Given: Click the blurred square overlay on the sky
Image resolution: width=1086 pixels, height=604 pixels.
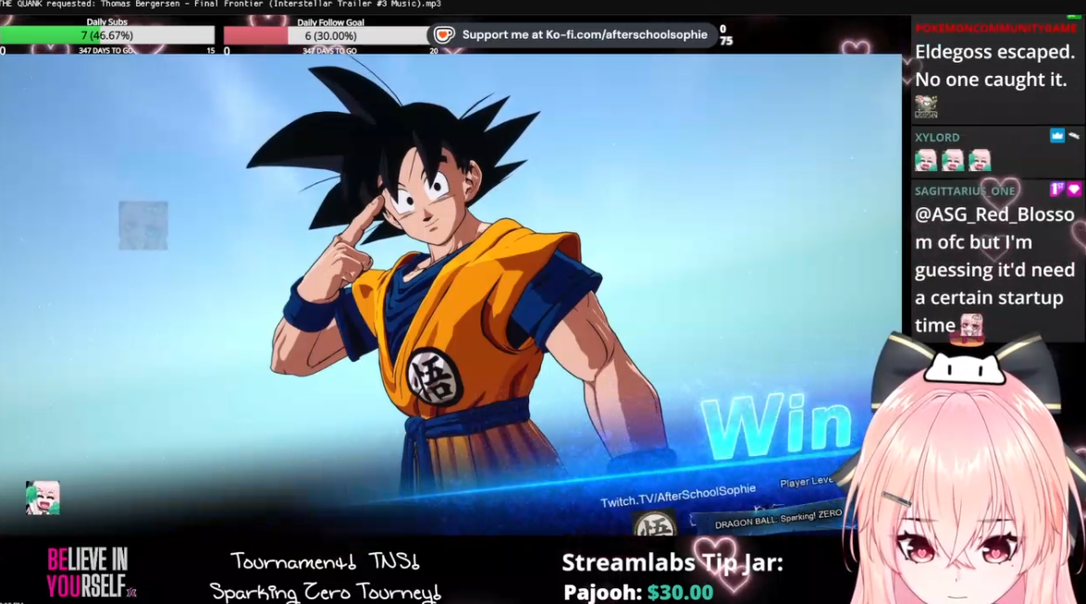Looking at the screenshot, I should coord(143,225).
